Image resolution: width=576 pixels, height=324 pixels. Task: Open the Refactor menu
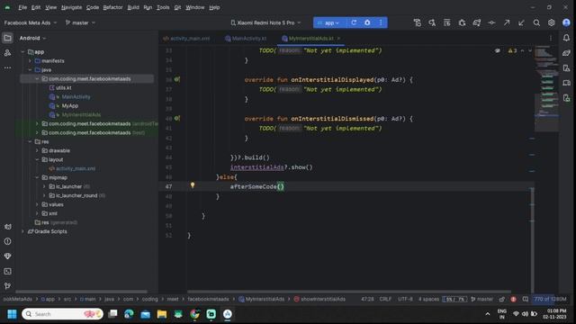point(112,7)
